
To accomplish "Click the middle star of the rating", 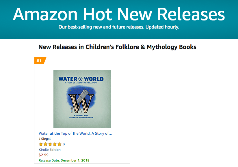I will click(x=50, y=144).
